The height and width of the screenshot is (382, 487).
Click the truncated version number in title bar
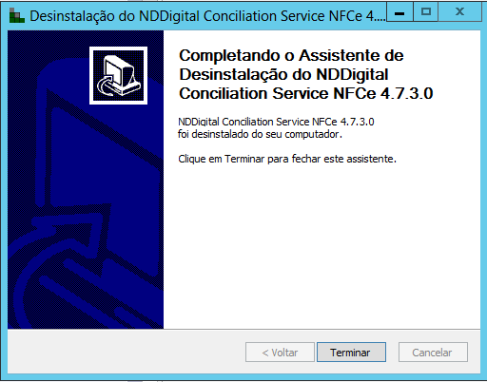click(x=376, y=16)
